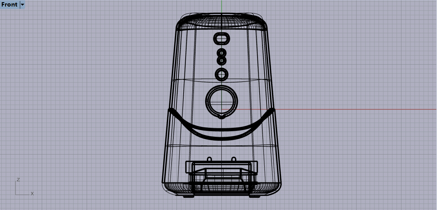The width and height of the screenshot is (437, 210).
Task: Select the right hook loop above the tray
Action: click(x=234, y=159)
